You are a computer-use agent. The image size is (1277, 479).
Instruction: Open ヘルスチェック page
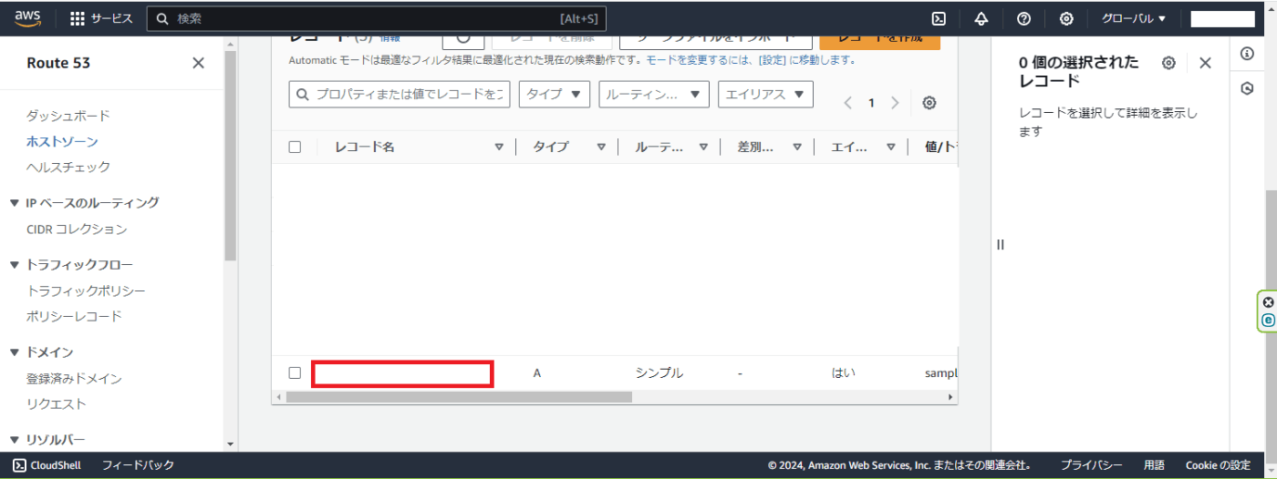[x=68, y=167]
